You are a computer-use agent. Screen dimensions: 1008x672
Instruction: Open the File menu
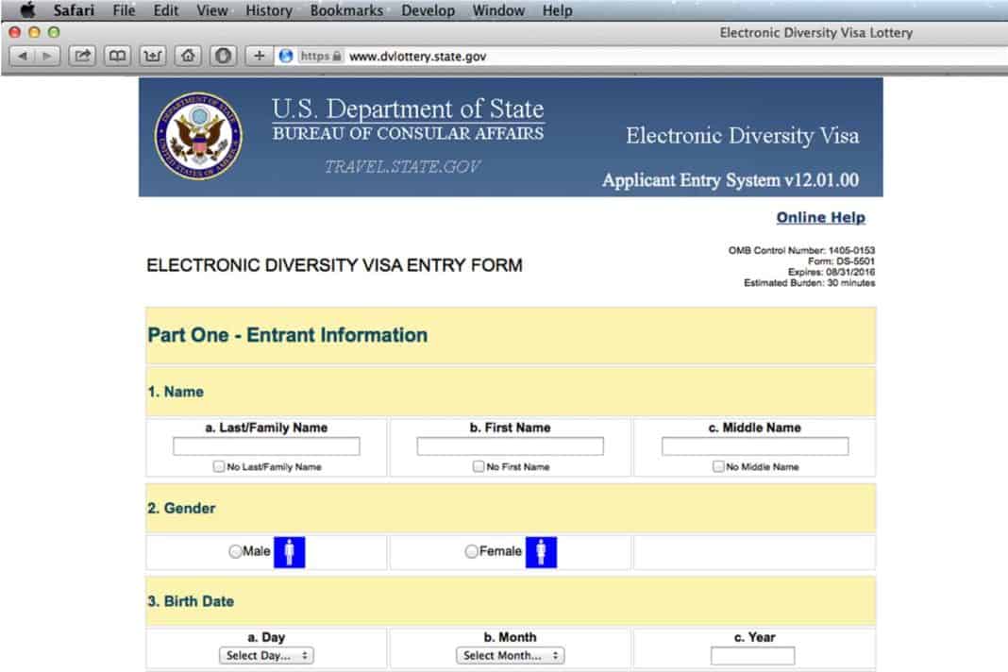point(124,10)
